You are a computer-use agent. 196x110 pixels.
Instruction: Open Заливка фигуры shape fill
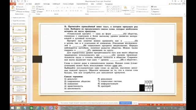click(142, 7)
